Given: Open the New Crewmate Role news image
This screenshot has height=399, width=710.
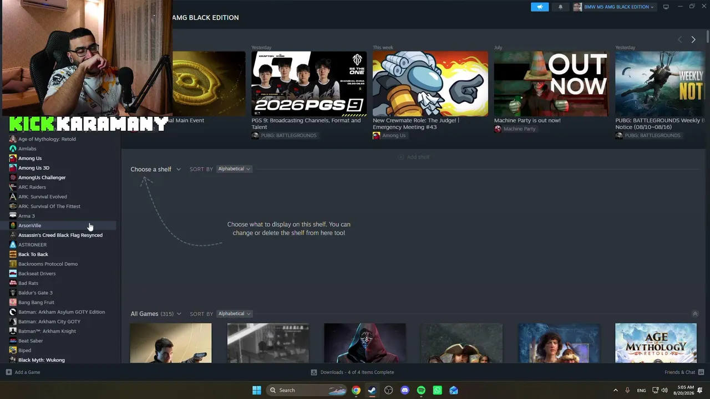Looking at the screenshot, I should coord(430,84).
